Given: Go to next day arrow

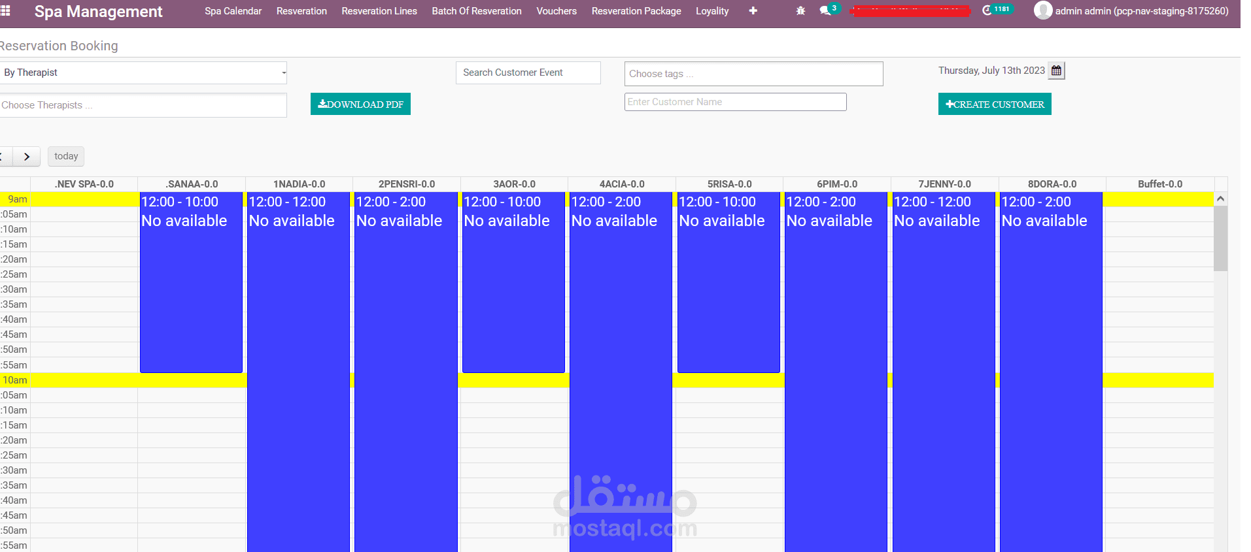Looking at the screenshot, I should (x=27, y=156).
